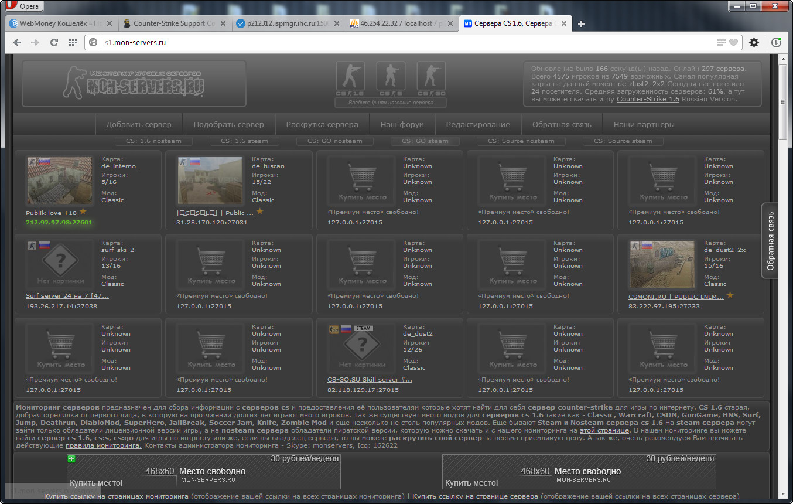The height and width of the screenshot is (504, 793).
Task: Click the de_tuscan map thumbnail
Action: [x=210, y=182]
